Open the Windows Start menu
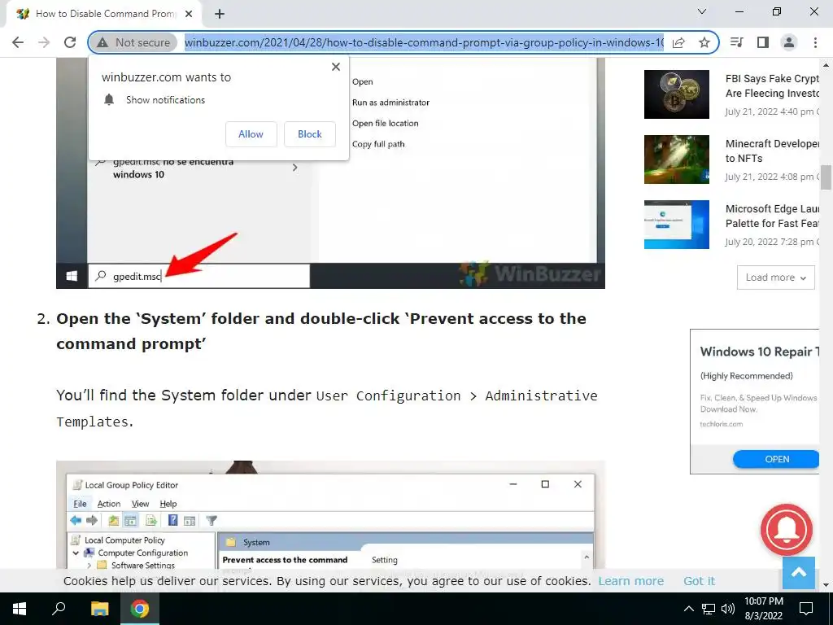This screenshot has width=833, height=625. [20, 609]
